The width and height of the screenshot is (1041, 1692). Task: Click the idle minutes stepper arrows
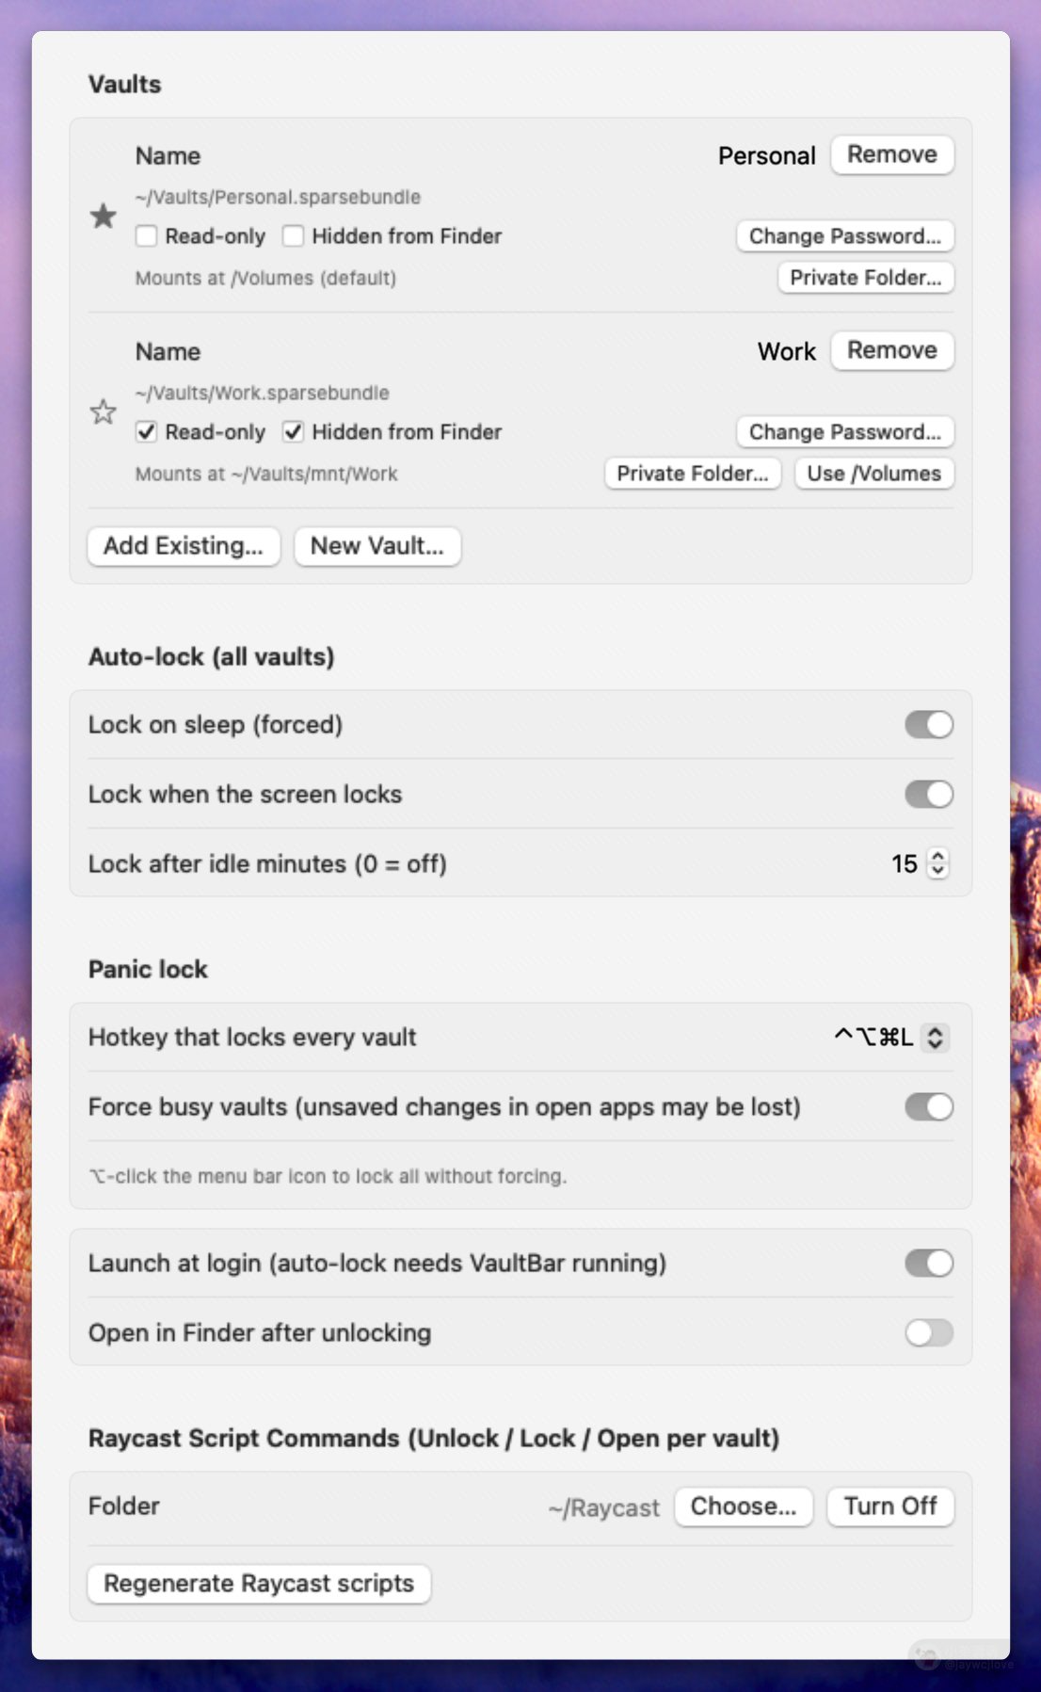(x=937, y=863)
